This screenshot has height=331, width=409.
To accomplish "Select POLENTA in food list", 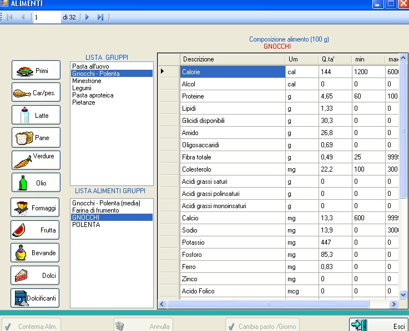I will 112,225.
